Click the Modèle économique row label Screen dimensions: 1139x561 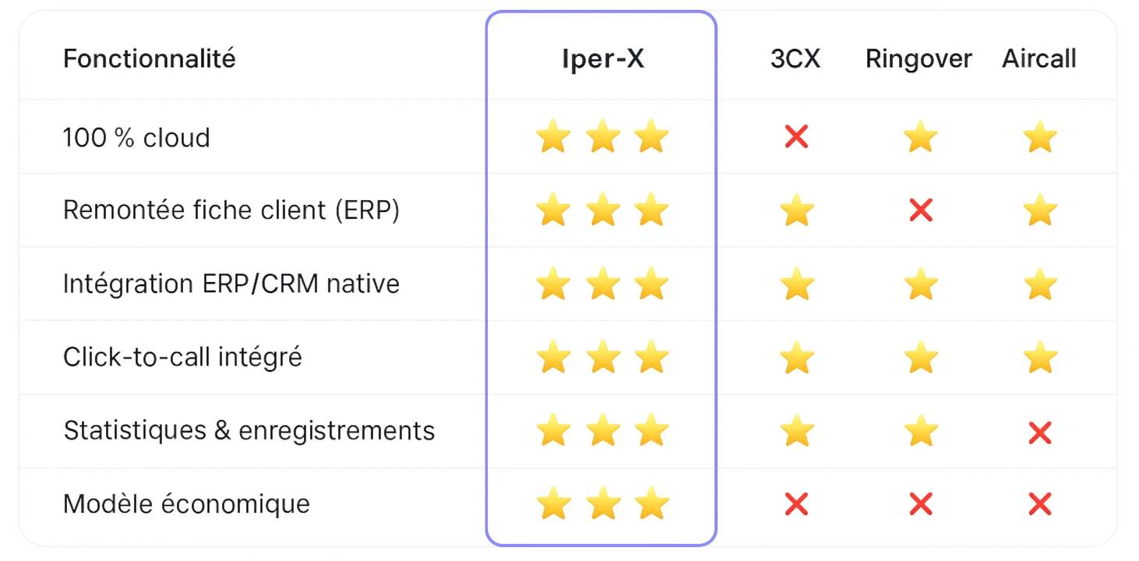[186, 504]
